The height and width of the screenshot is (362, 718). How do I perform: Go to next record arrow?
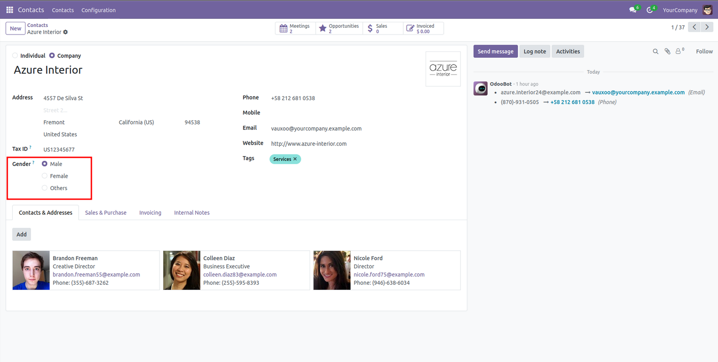click(707, 27)
